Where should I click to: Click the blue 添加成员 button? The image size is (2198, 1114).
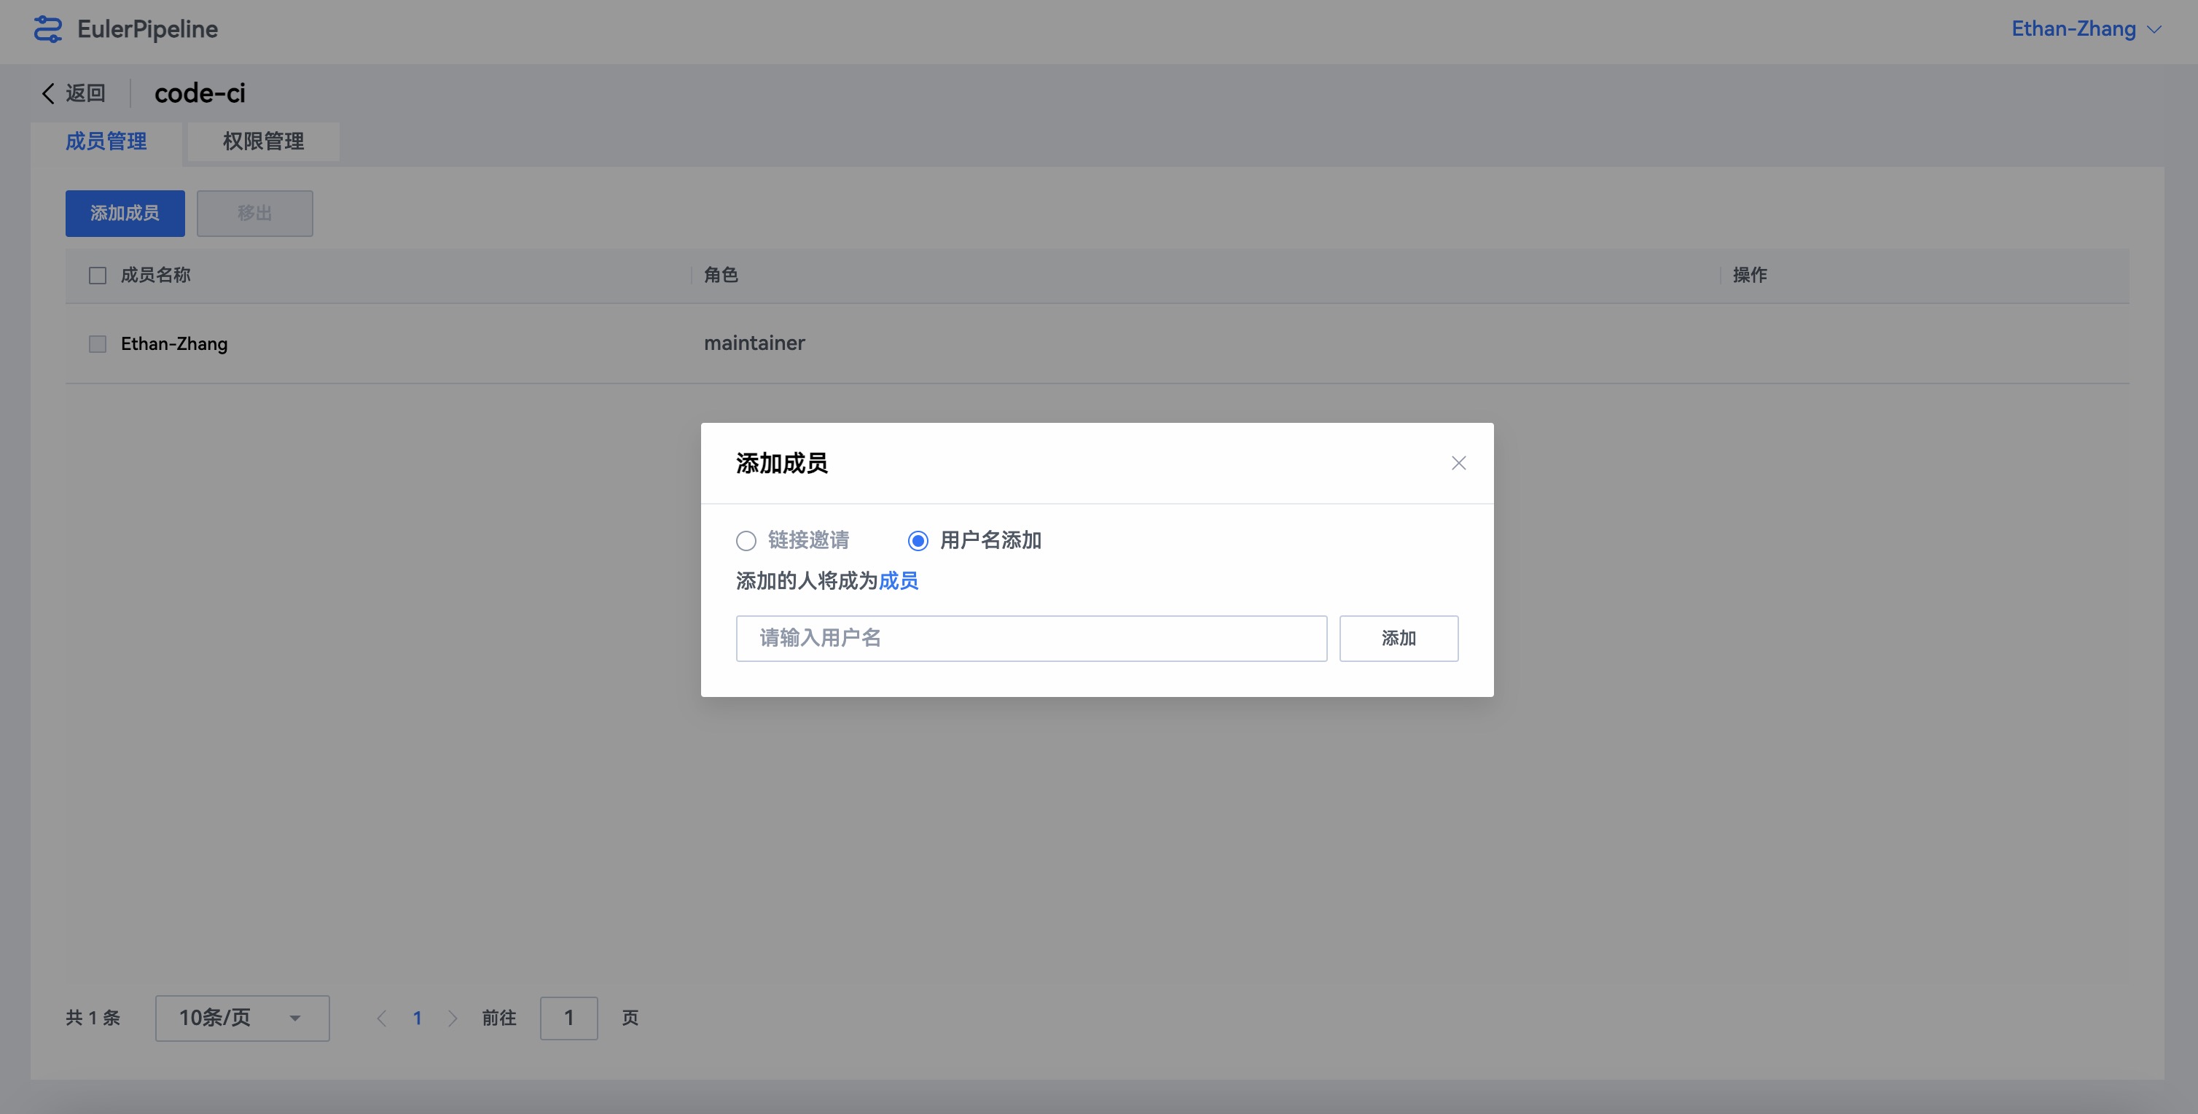click(125, 213)
